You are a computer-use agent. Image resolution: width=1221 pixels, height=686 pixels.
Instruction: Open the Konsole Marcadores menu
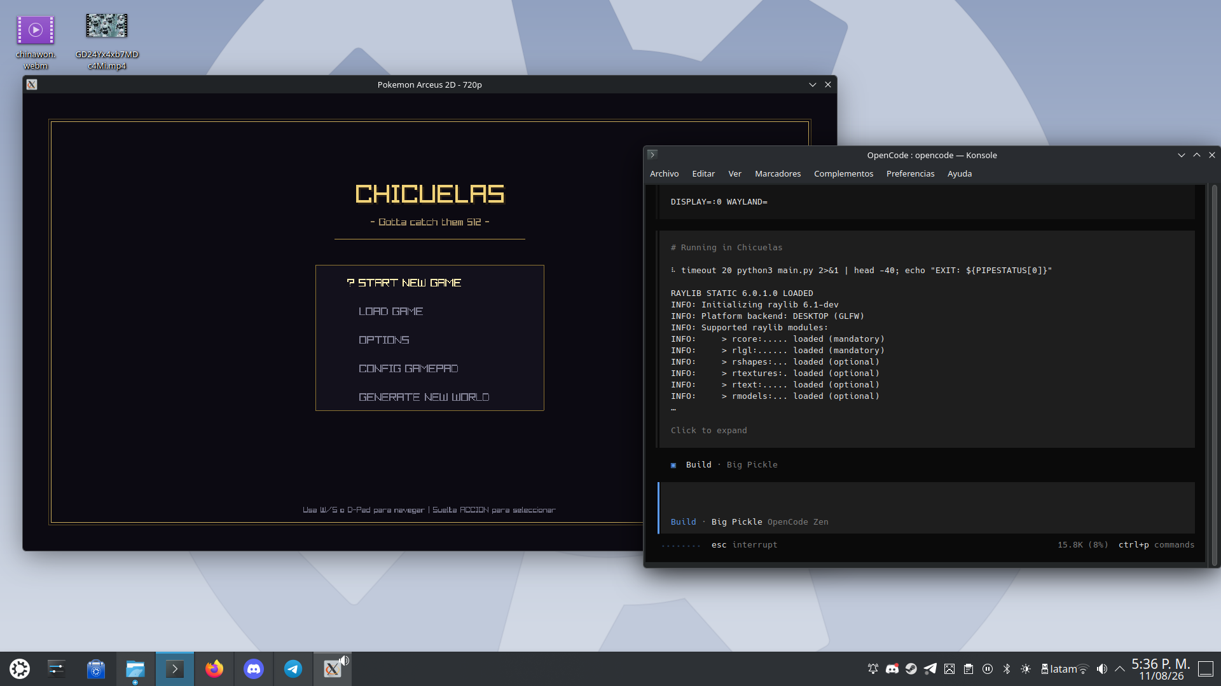(x=778, y=173)
